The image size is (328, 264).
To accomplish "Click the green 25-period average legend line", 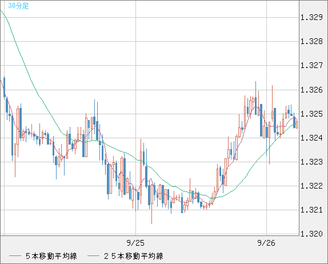I will coord(93,256).
